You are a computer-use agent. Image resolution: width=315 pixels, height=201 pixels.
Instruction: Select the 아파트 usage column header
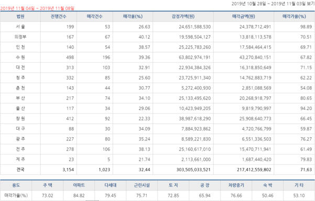[x=79, y=185]
